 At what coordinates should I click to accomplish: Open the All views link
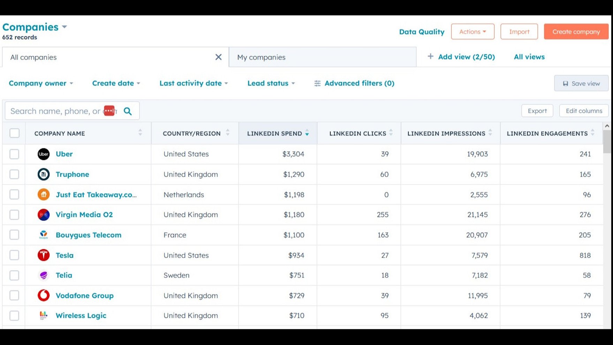(529, 57)
